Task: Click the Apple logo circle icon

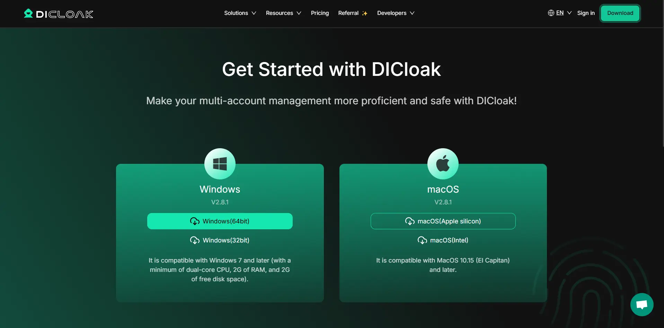Action: tap(443, 163)
